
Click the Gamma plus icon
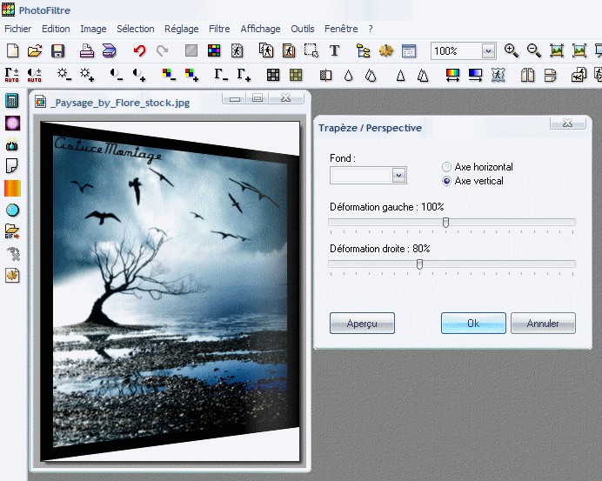click(244, 74)
